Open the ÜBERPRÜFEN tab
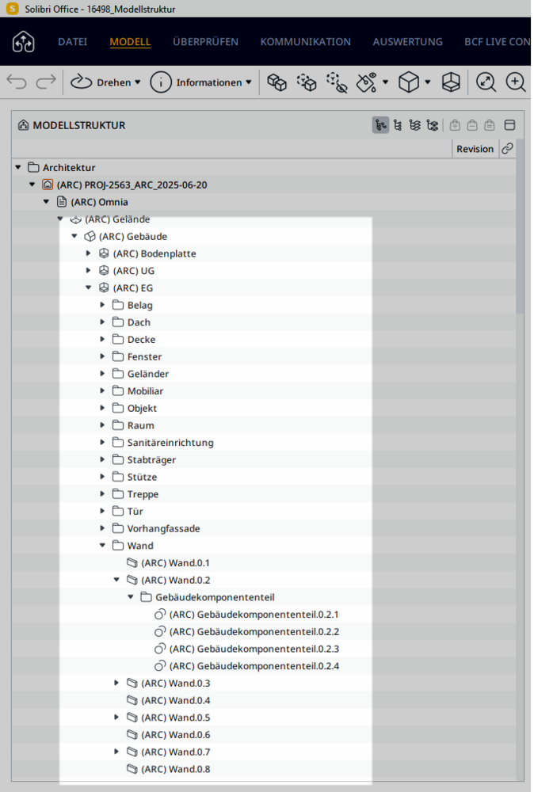The width and height of the screenshot is (534, 792). click(205, 42)
